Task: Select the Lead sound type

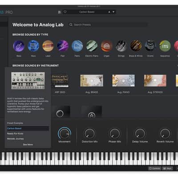Action: tap(48, 46)
